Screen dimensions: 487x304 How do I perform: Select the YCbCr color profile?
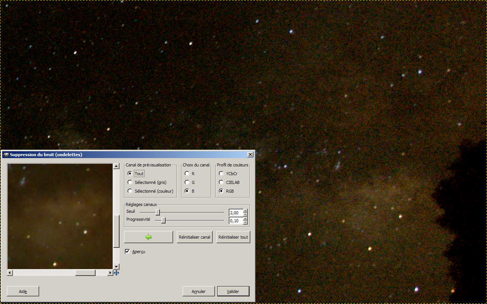tap(221, 174)
